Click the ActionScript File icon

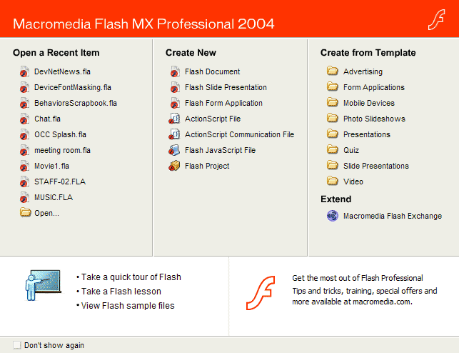point(174,119)
